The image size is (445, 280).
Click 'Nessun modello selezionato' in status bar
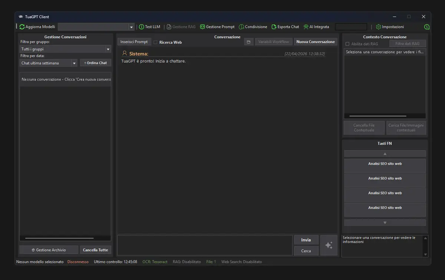click(40, 262)
